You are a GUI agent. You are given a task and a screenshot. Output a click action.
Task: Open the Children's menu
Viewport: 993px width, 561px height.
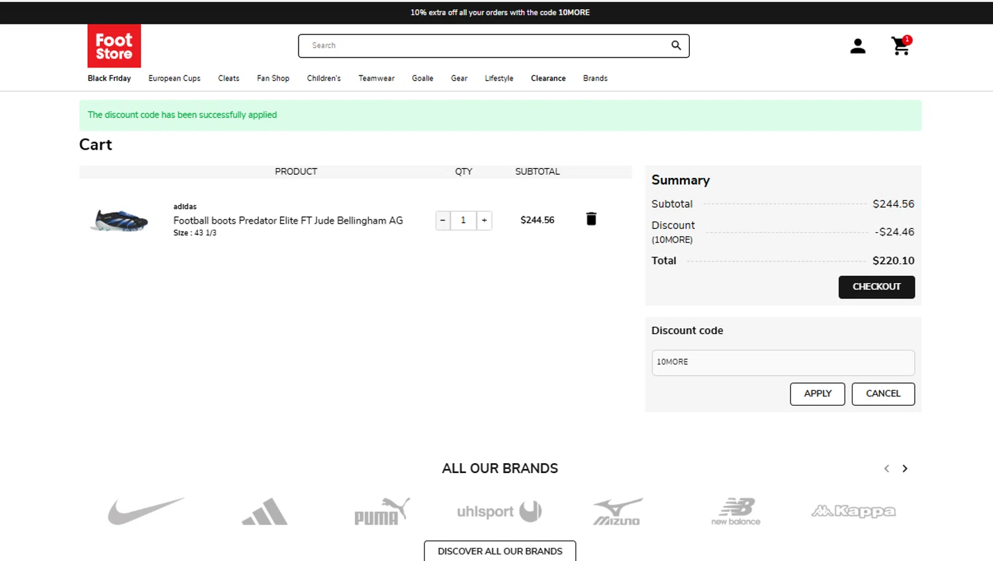coord(324,78)
